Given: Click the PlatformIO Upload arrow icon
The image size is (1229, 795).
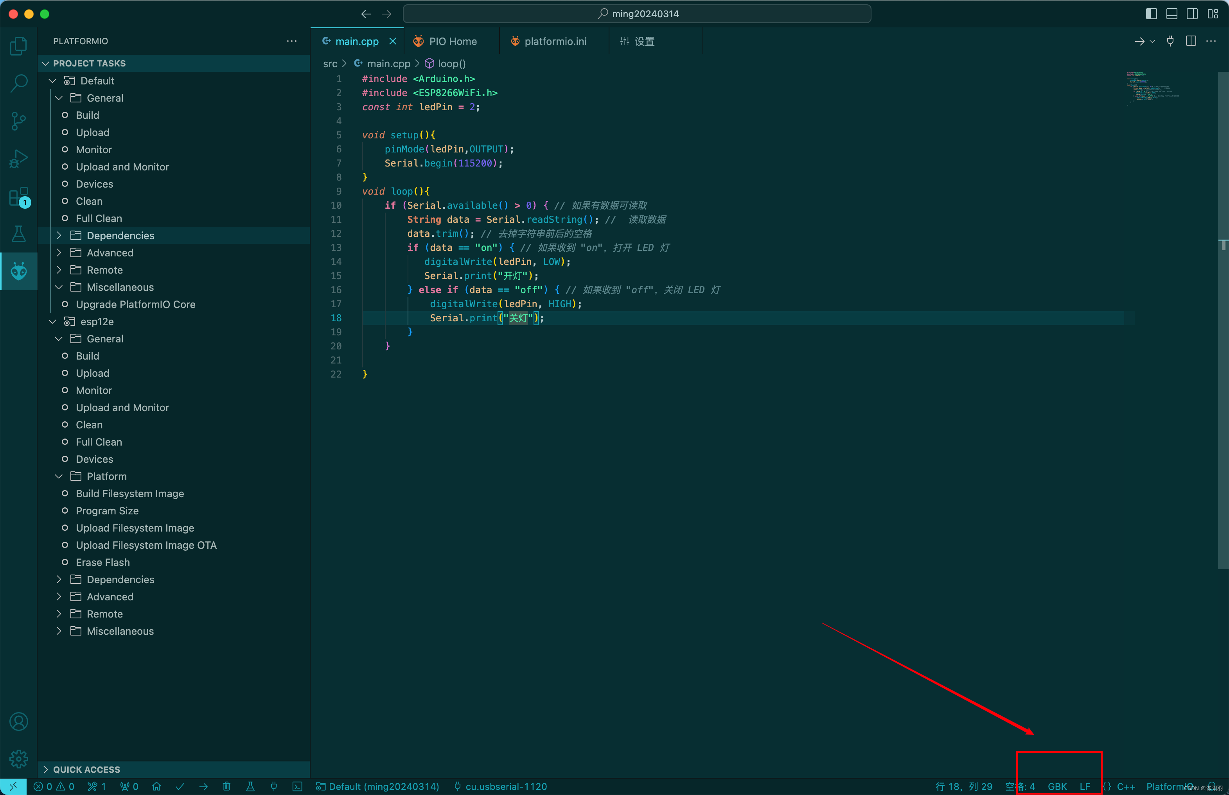Looking at the screenshot, I should (203, 786).
